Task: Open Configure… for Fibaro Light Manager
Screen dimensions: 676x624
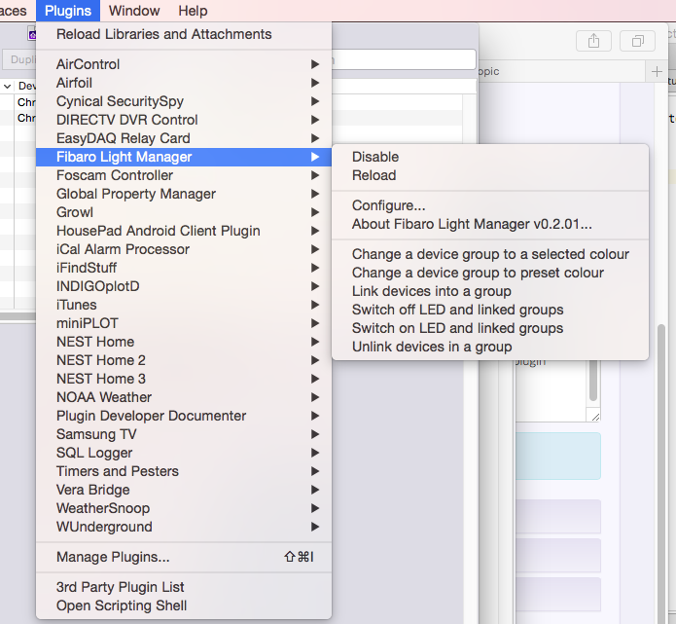Action: pyautogui.click(x=490, y=205)
